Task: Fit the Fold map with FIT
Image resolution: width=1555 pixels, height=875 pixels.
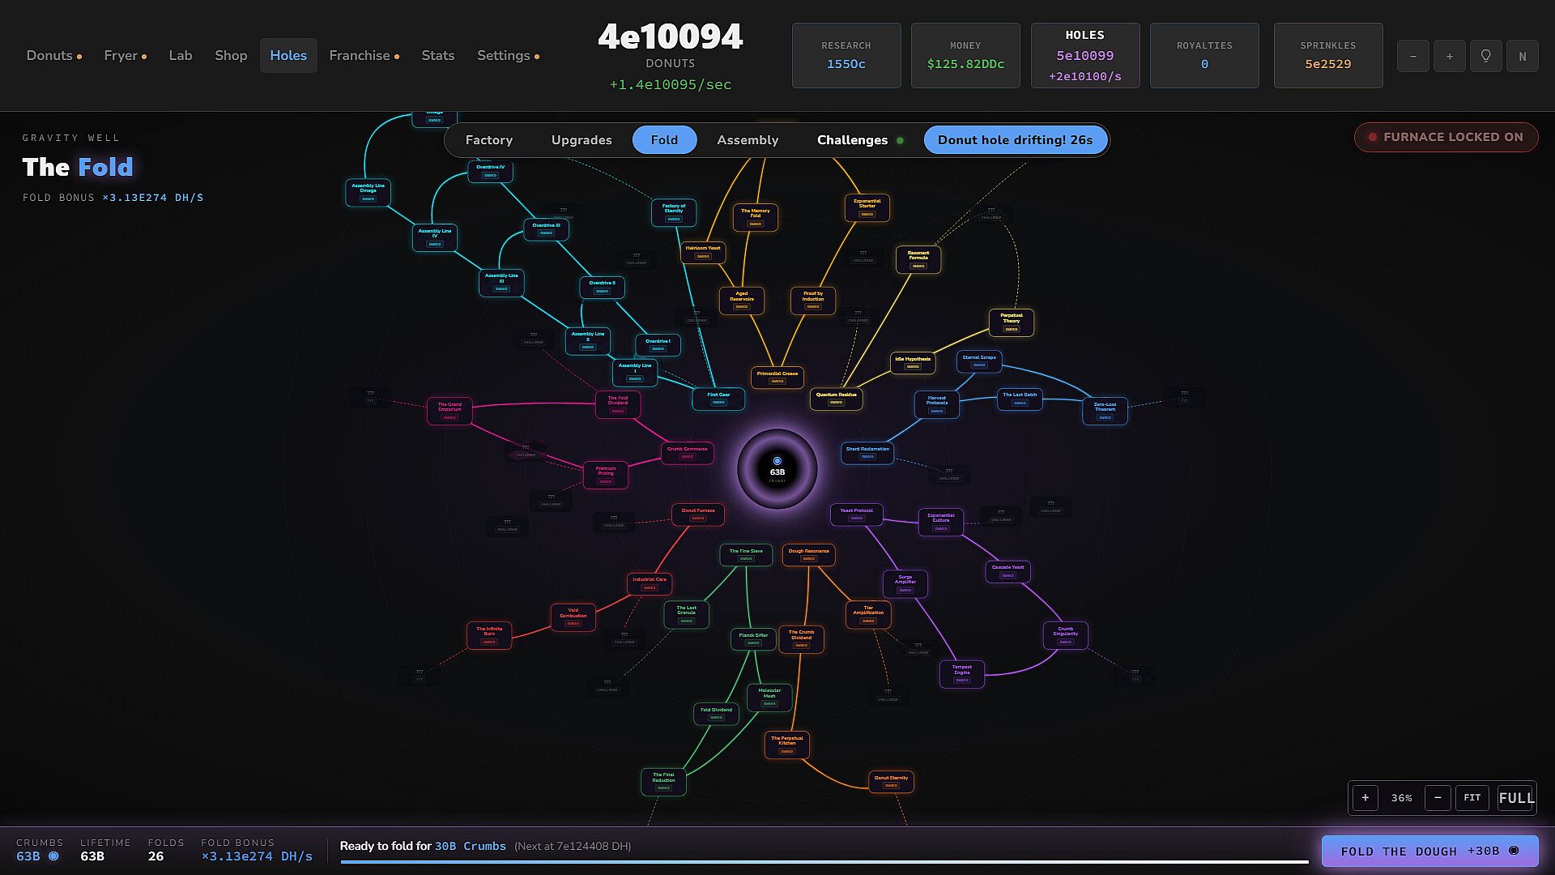Action: (1472, 798)
